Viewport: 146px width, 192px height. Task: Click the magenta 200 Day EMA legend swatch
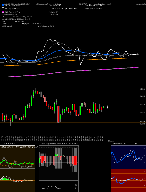[3, 12]
